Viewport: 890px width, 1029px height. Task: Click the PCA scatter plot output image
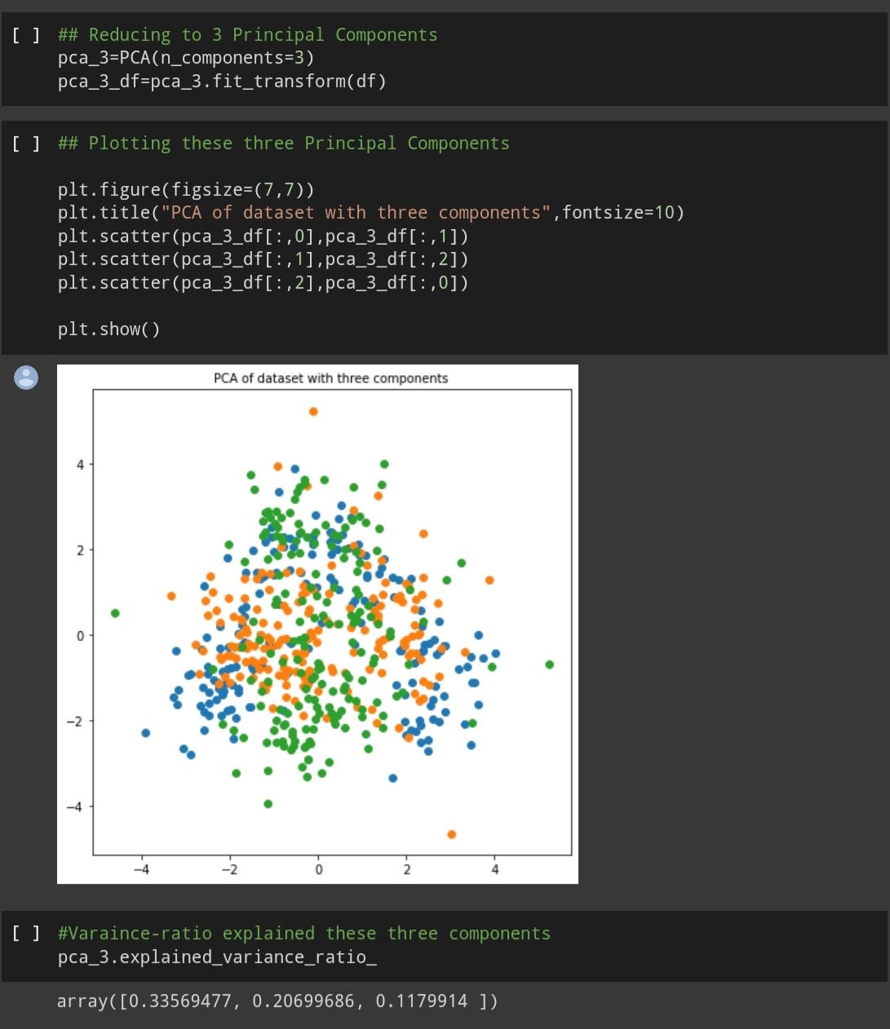coord(317,624)
